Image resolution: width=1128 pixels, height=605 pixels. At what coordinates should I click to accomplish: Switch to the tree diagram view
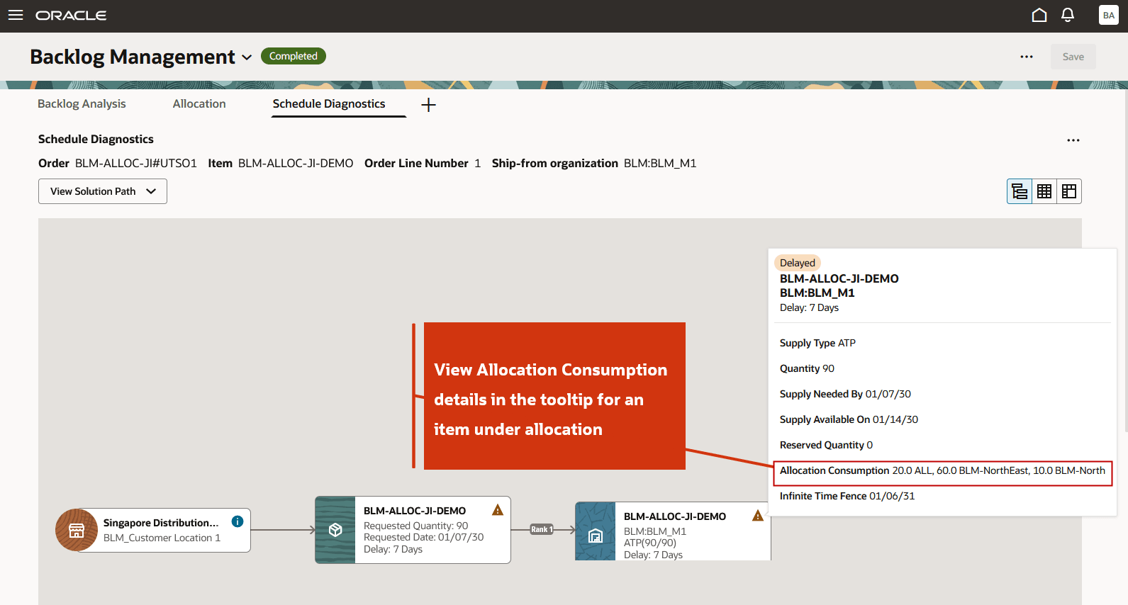pos(1020,191)
